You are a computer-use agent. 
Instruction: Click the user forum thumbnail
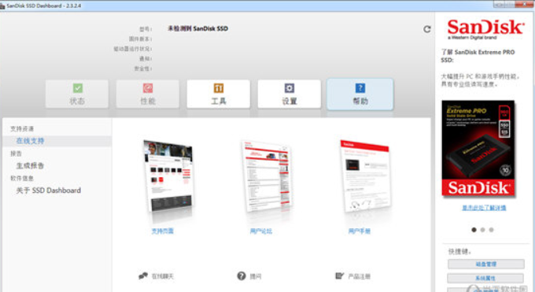coord(266,176)
